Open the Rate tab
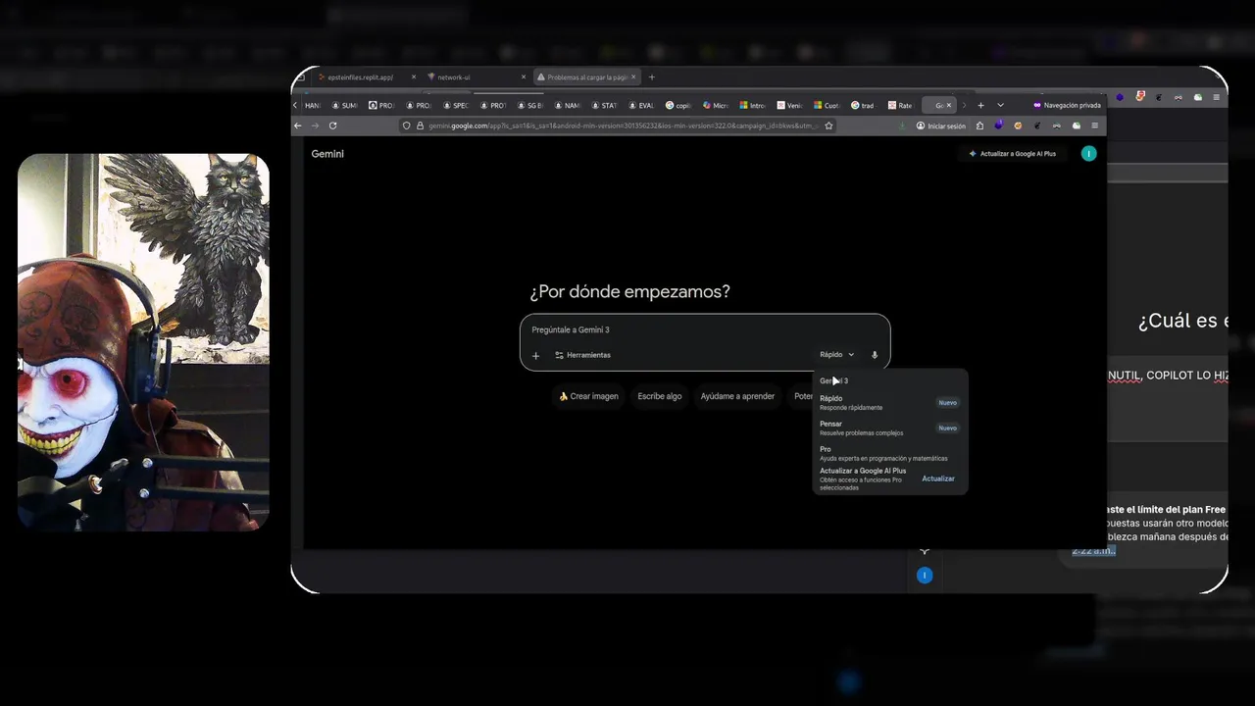This screenshot has height=706, width=1255. [900, 105]
